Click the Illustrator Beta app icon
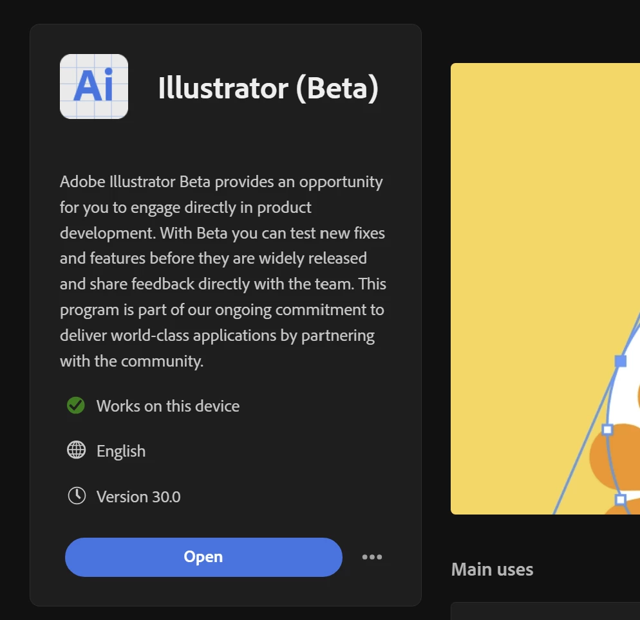 (x=94, y=86)
